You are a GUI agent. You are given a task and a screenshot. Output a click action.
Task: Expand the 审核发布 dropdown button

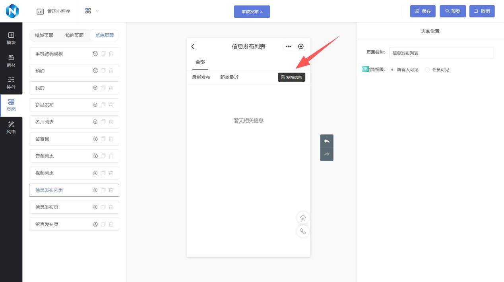pos(252,12)
